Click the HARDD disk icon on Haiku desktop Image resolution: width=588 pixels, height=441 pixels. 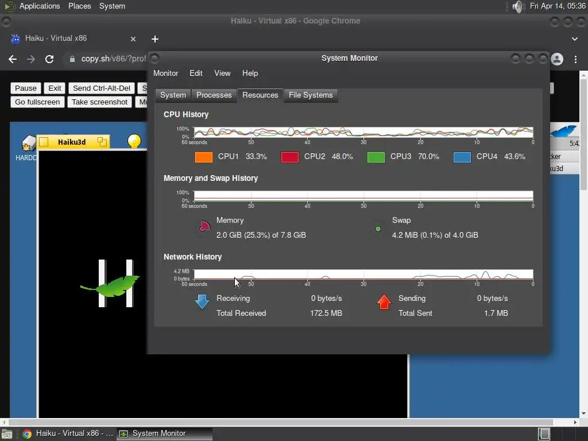coord(28,144)
